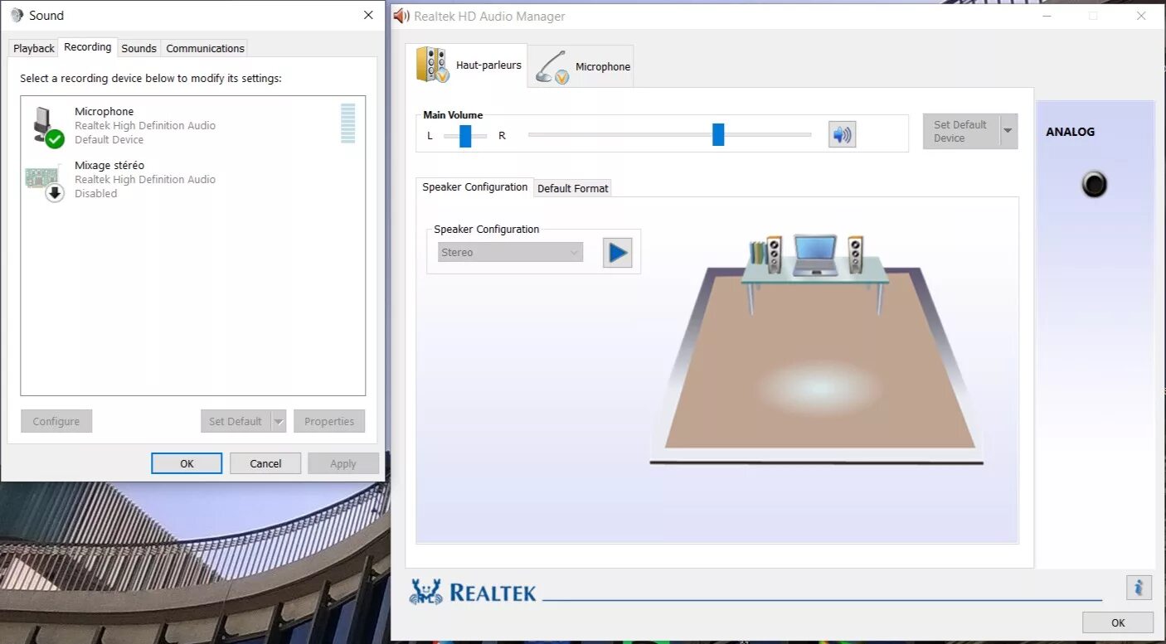1166x644 pixels.
Task: Select the Speaker Configuration tab
Action: (x=475, y=187)
